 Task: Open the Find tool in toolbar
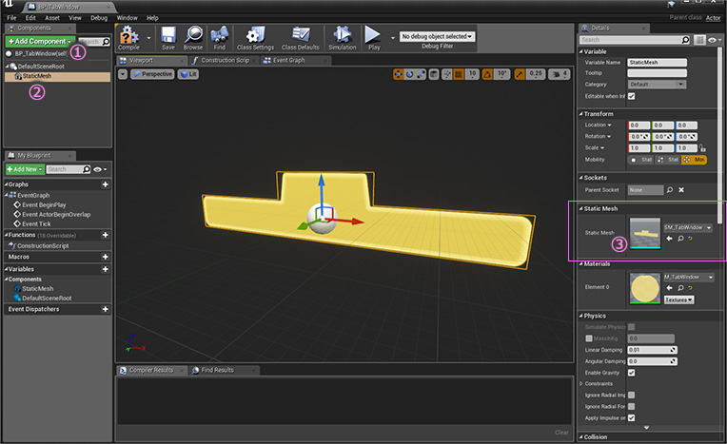pyautogui.click(x=219, y=37)
